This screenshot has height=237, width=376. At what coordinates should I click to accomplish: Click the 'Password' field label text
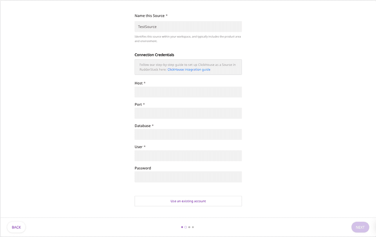coord(143,168)
